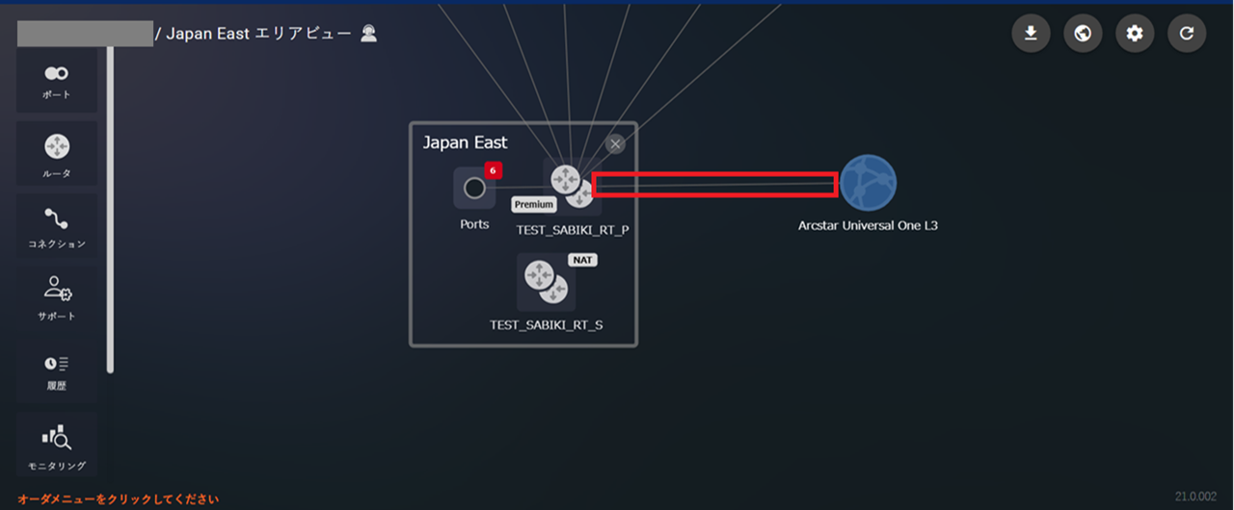
Task: Open the 履歴 history menu
Action: tap(57, 370)
